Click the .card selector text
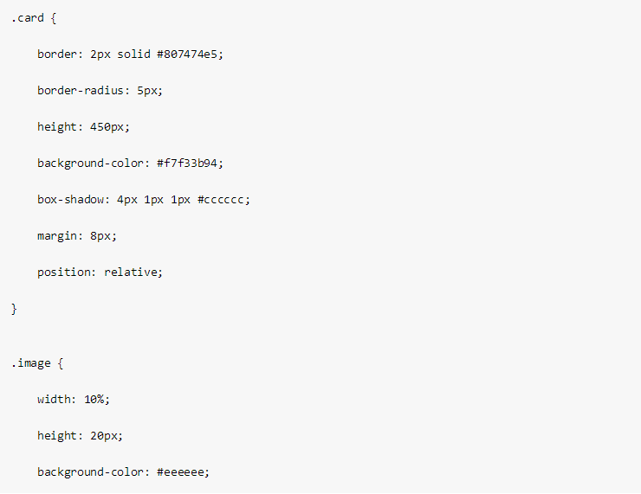Image resolution: width=641 pixels, height=494 pixels. pos(28,17)
